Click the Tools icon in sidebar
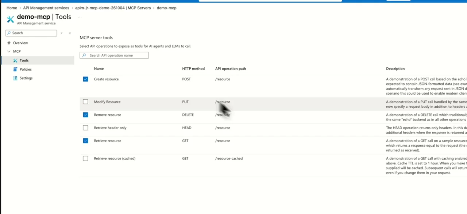Viewport: 467px width, 214px height. (15, 60)
